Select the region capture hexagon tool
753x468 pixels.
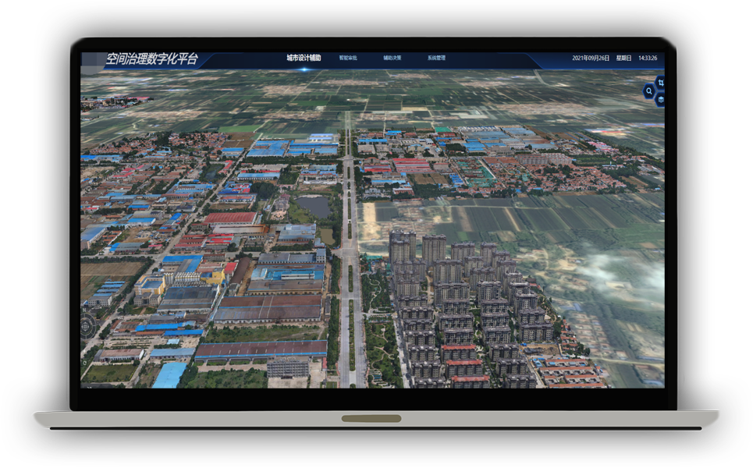click(661, 83)
